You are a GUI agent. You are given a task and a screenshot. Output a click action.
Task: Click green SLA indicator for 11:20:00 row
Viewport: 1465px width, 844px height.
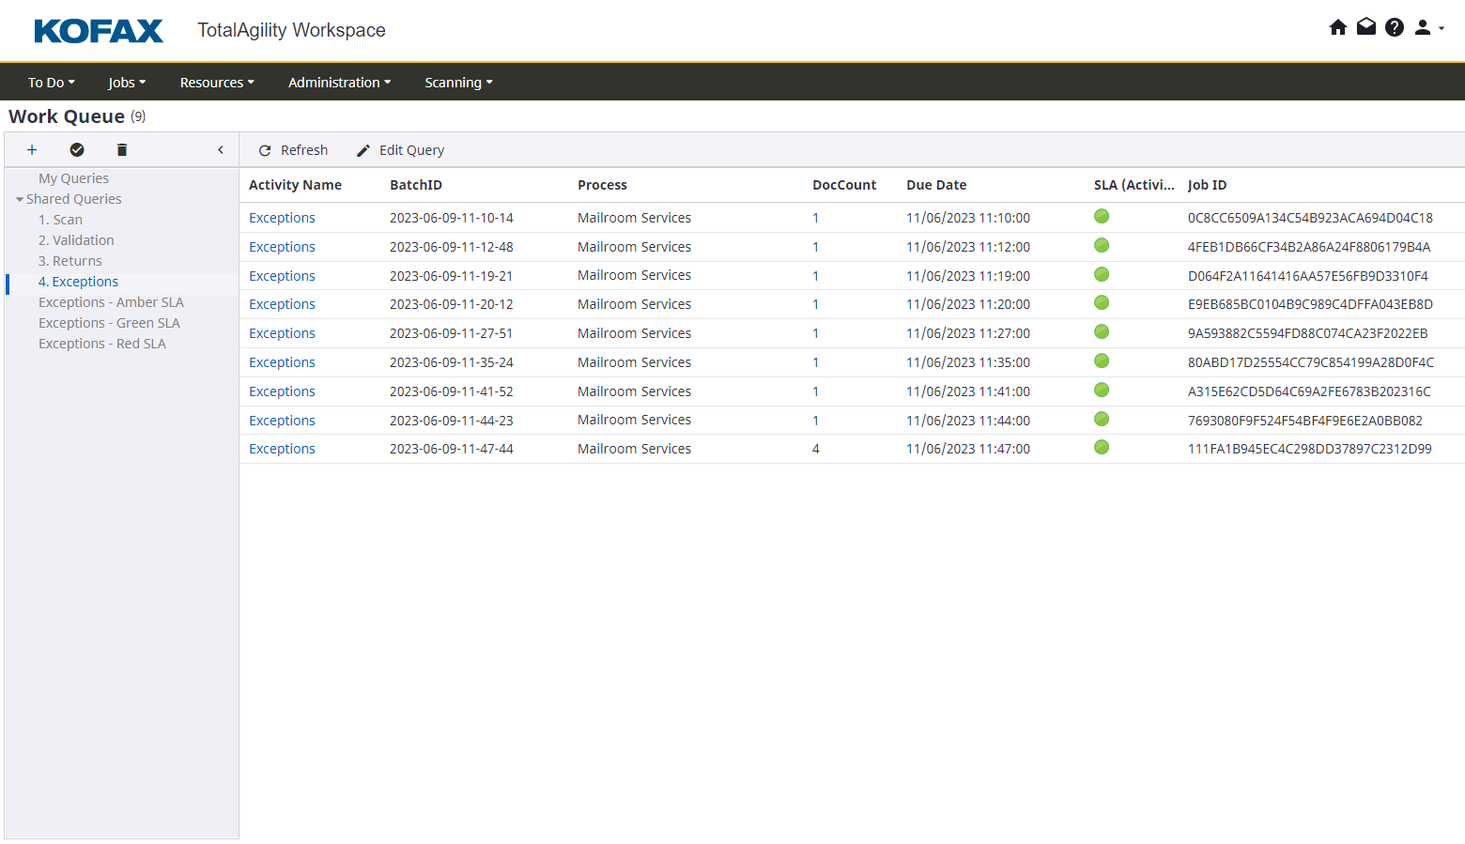(x=1102, y=302)
